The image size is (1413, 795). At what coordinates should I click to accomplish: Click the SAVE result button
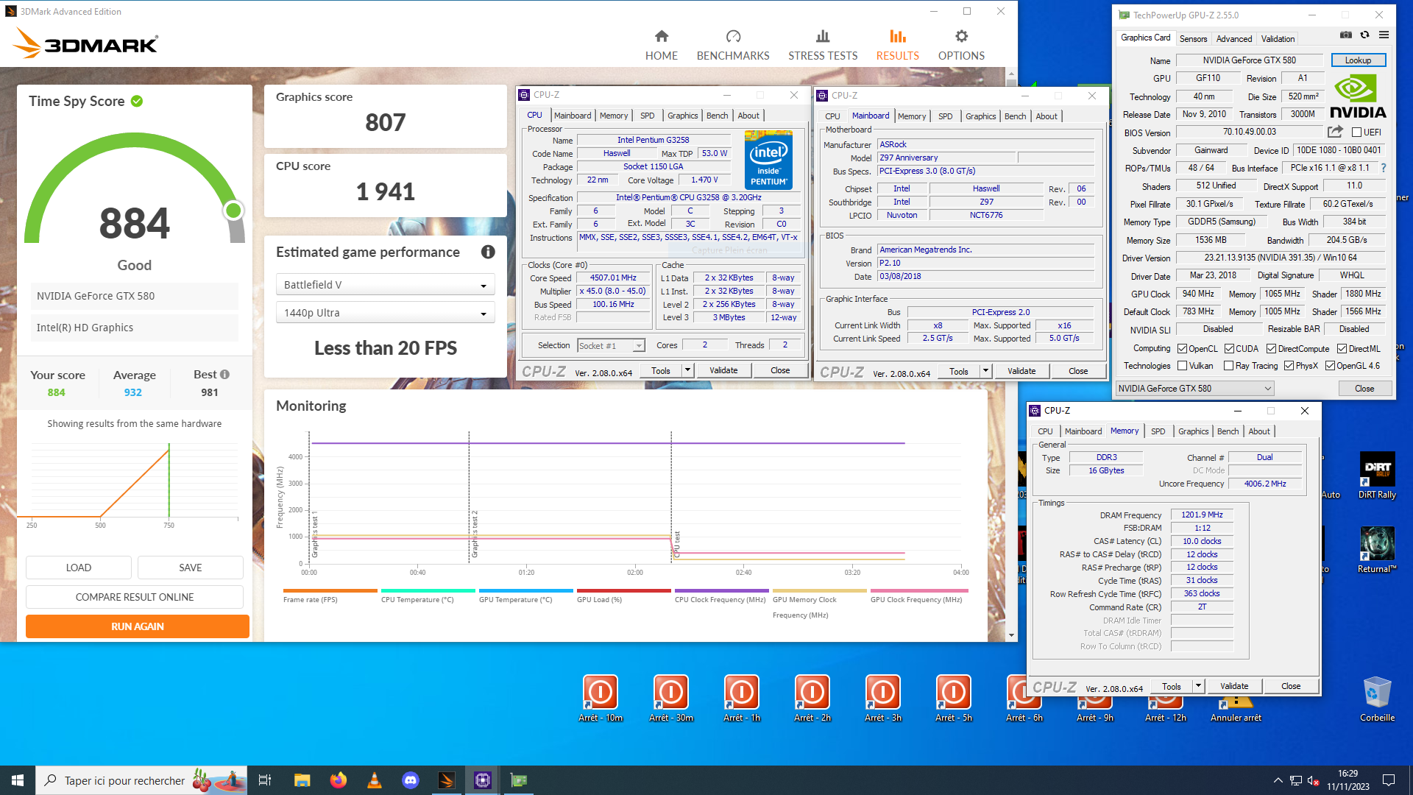coord(191,568)
